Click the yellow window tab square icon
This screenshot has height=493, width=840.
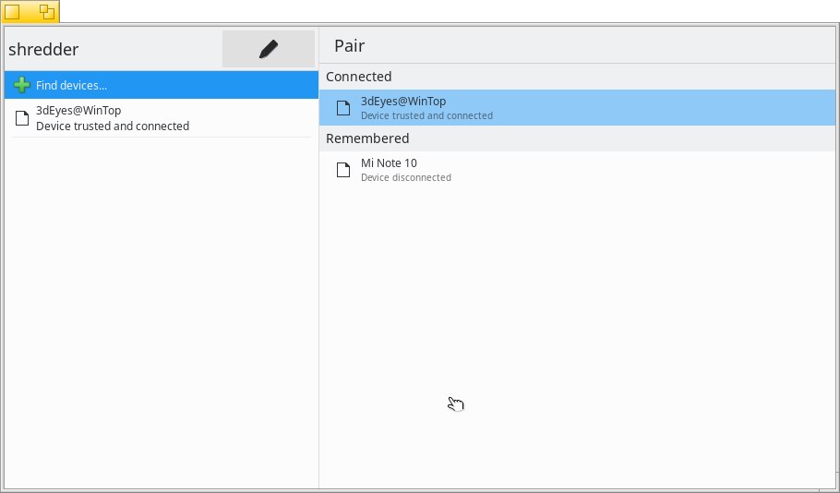(12, 12)
